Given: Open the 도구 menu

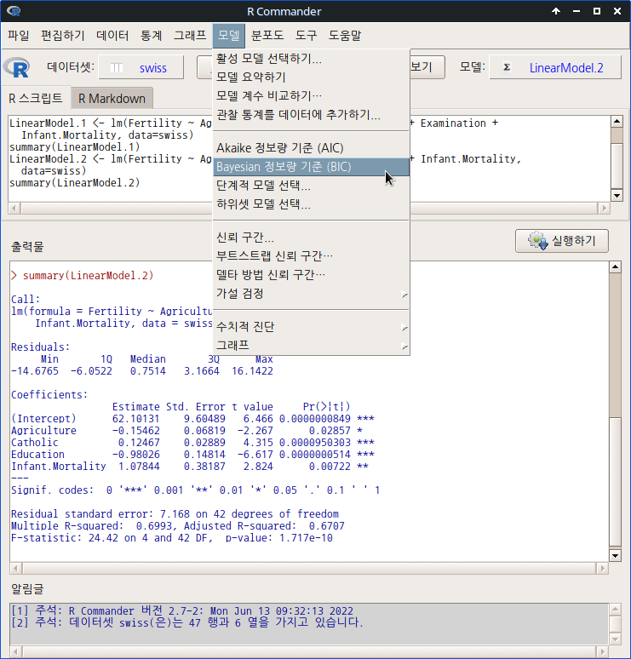Looking at the screenshot, I should click(306, 35).
